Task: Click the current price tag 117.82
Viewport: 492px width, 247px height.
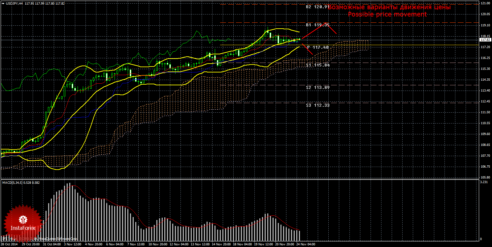Action: point(485,40)
